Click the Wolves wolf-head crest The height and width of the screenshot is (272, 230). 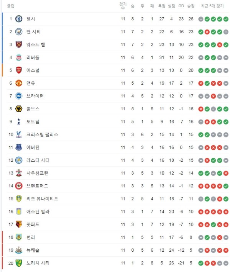[19, 109]
